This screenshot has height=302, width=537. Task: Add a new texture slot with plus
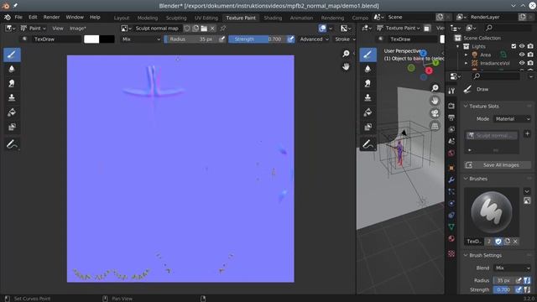pyautogui.click(x=527, y=134)
